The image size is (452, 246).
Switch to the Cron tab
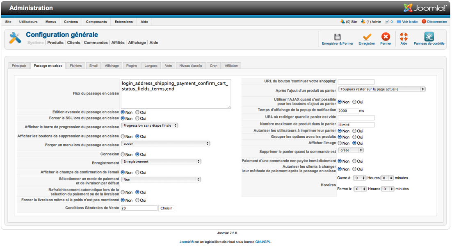click(214, 66)
